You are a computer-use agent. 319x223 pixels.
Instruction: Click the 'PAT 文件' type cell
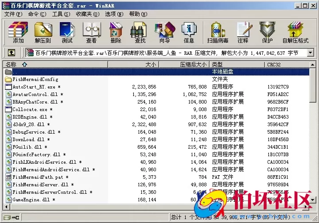click(222, 177)
